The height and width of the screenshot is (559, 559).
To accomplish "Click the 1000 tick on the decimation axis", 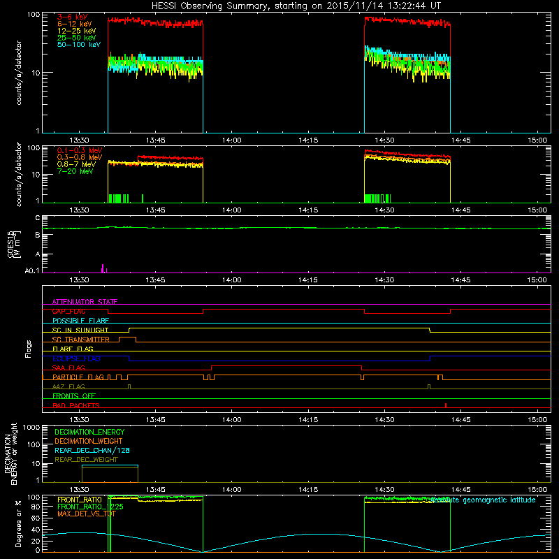I will [x=31, y=427].
